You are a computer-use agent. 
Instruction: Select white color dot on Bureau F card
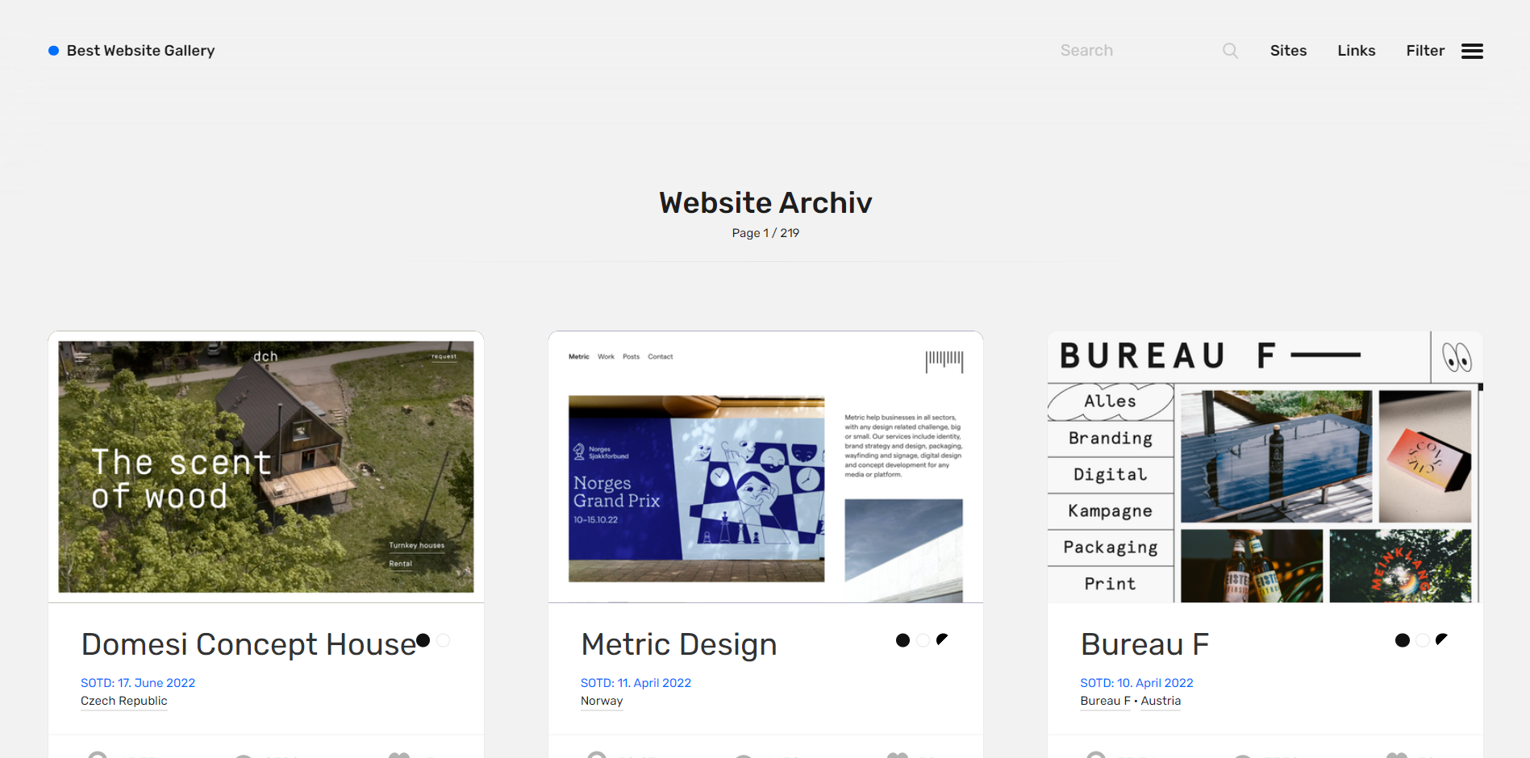click(x=1423, y=640)
